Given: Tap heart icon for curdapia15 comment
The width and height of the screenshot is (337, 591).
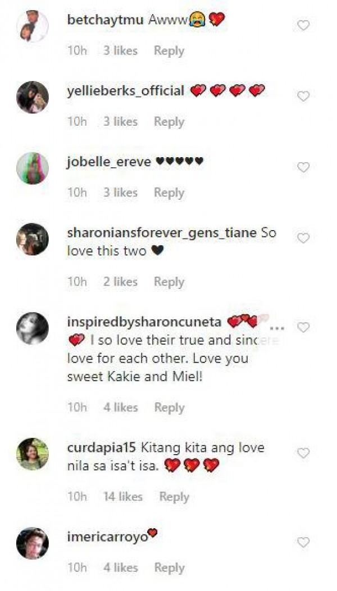Looking at the screenshot, I should [x=303, y=453].
